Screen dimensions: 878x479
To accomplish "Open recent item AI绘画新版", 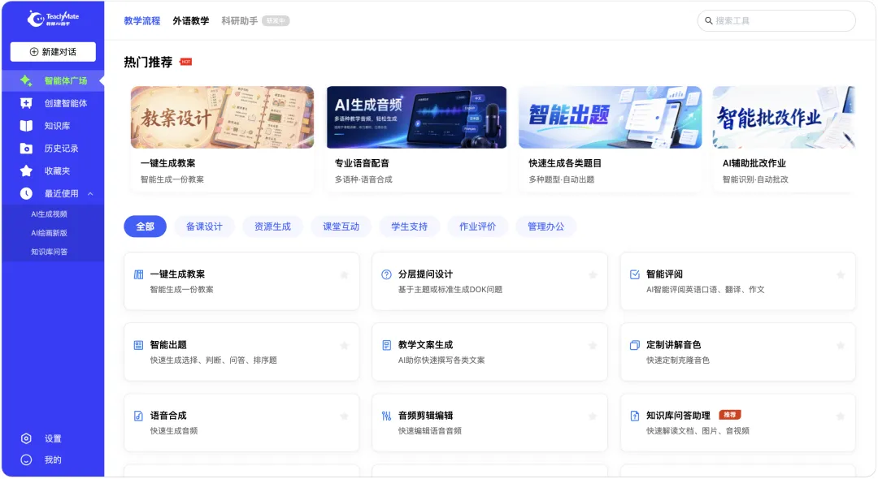I will tap(50, 233).
